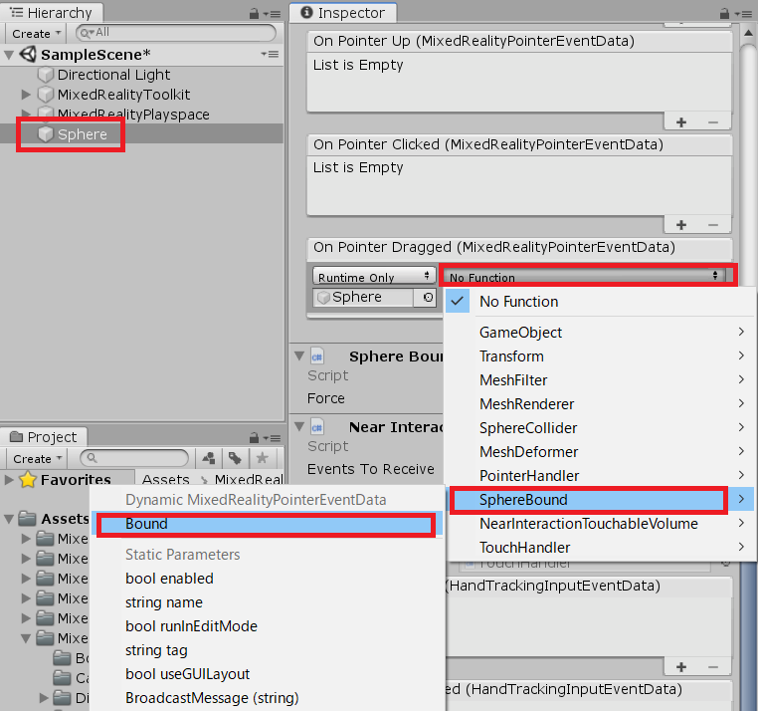Select BroadcastMessage (string) entry
The height and width of the screenshot is (711, 758).
coord(268,697)
